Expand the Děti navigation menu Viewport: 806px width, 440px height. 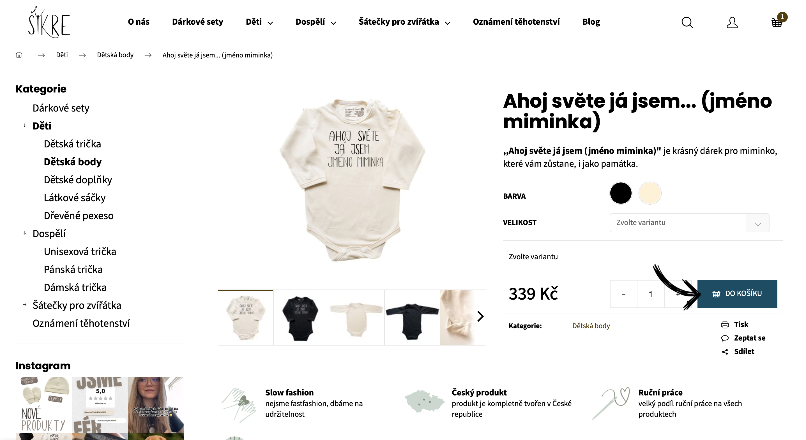tap(259, 22)
